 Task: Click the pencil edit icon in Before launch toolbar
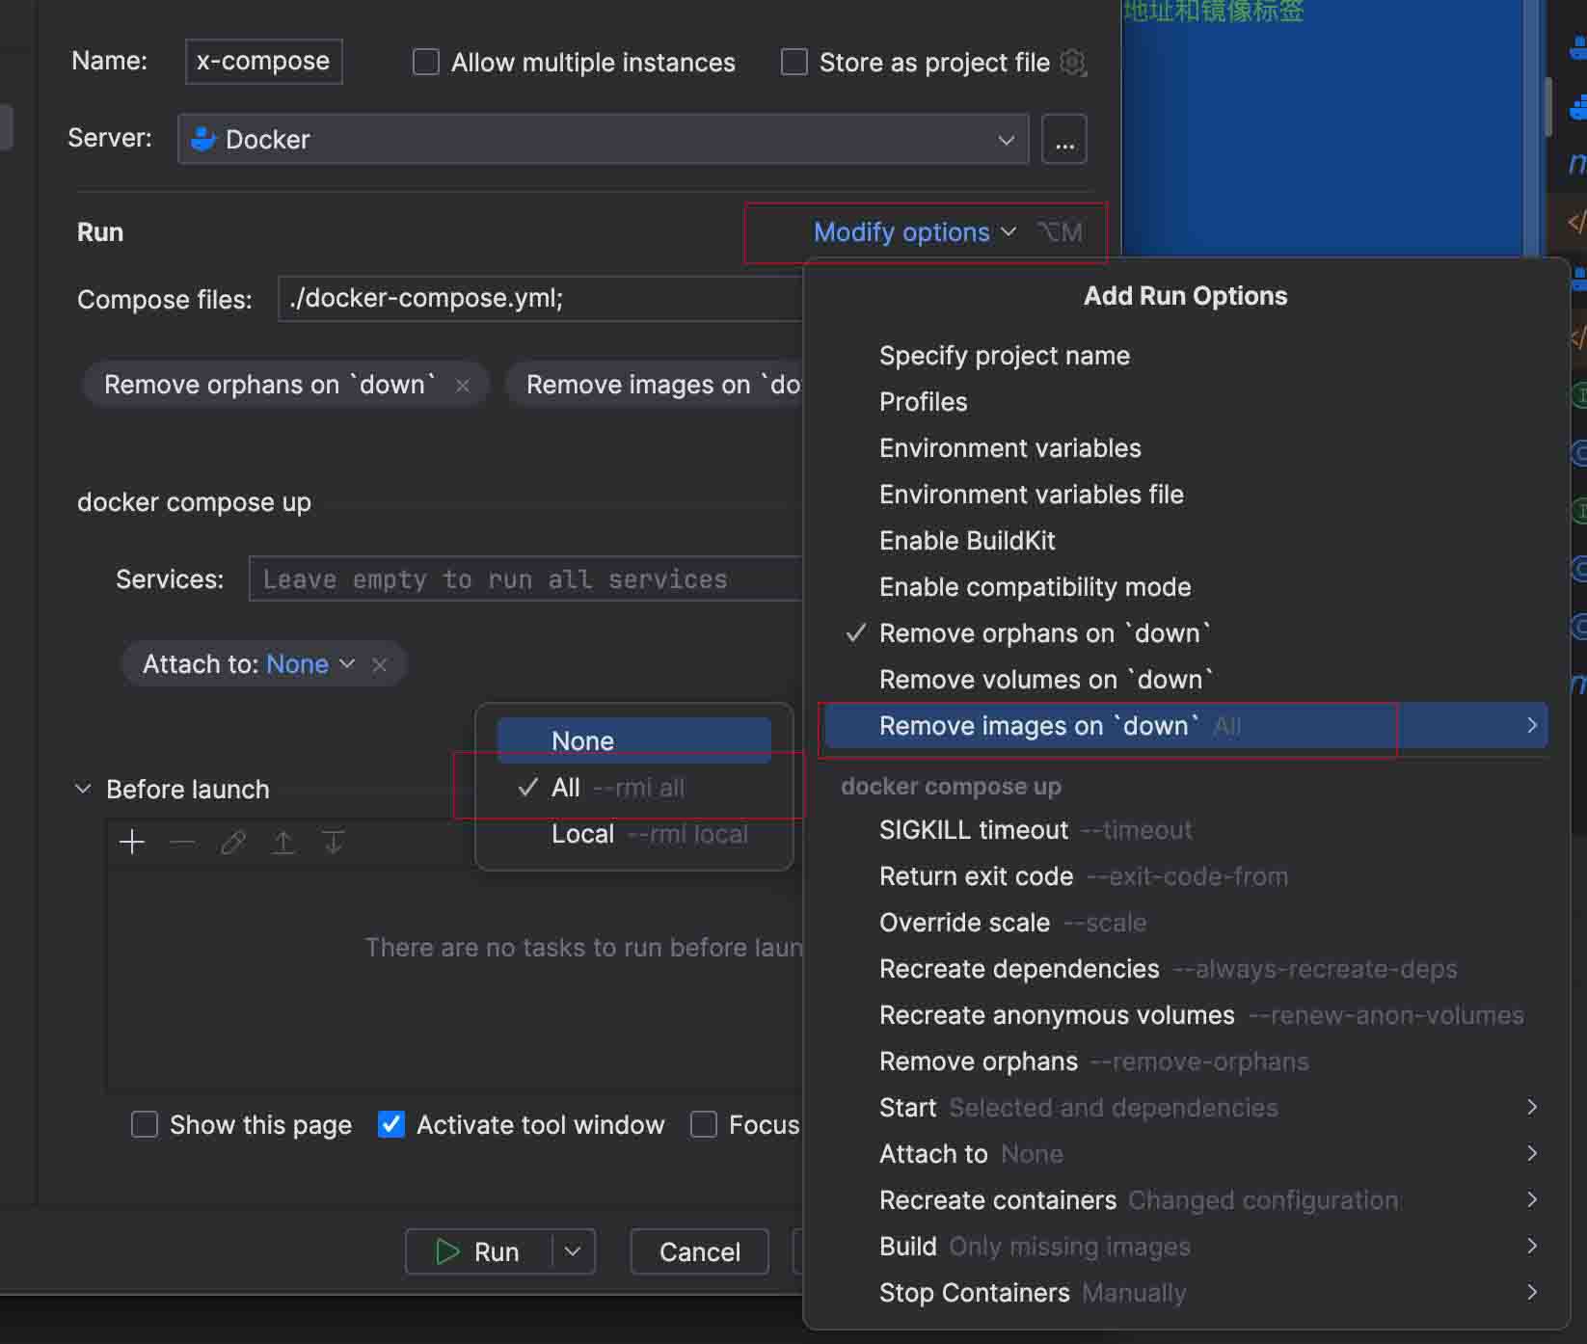232,843
